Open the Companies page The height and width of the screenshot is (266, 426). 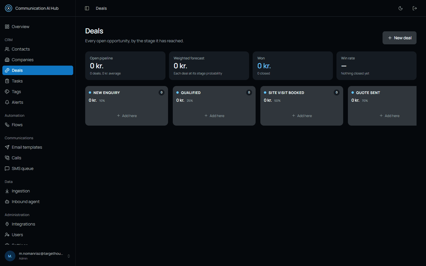tap(38, 60)
